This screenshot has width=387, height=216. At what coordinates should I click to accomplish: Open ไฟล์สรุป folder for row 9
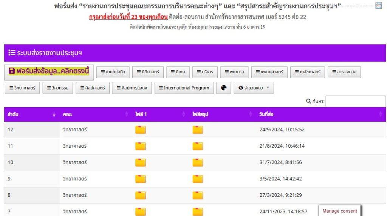[x=198, y=179]
